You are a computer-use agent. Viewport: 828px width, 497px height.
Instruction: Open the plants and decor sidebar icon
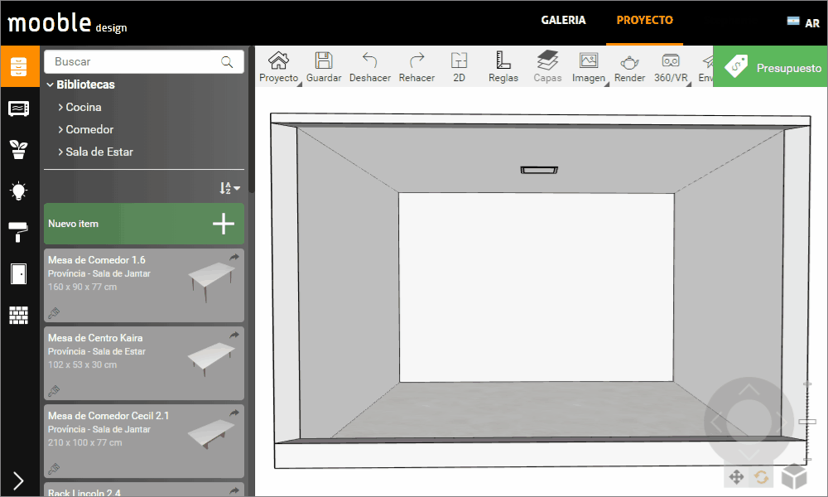coord(19,149)
